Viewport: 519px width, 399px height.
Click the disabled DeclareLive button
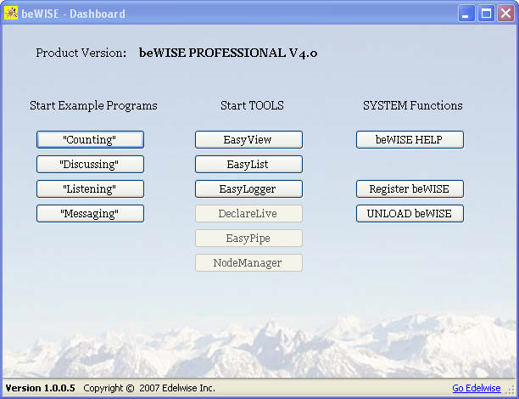[x=248, y=213]
